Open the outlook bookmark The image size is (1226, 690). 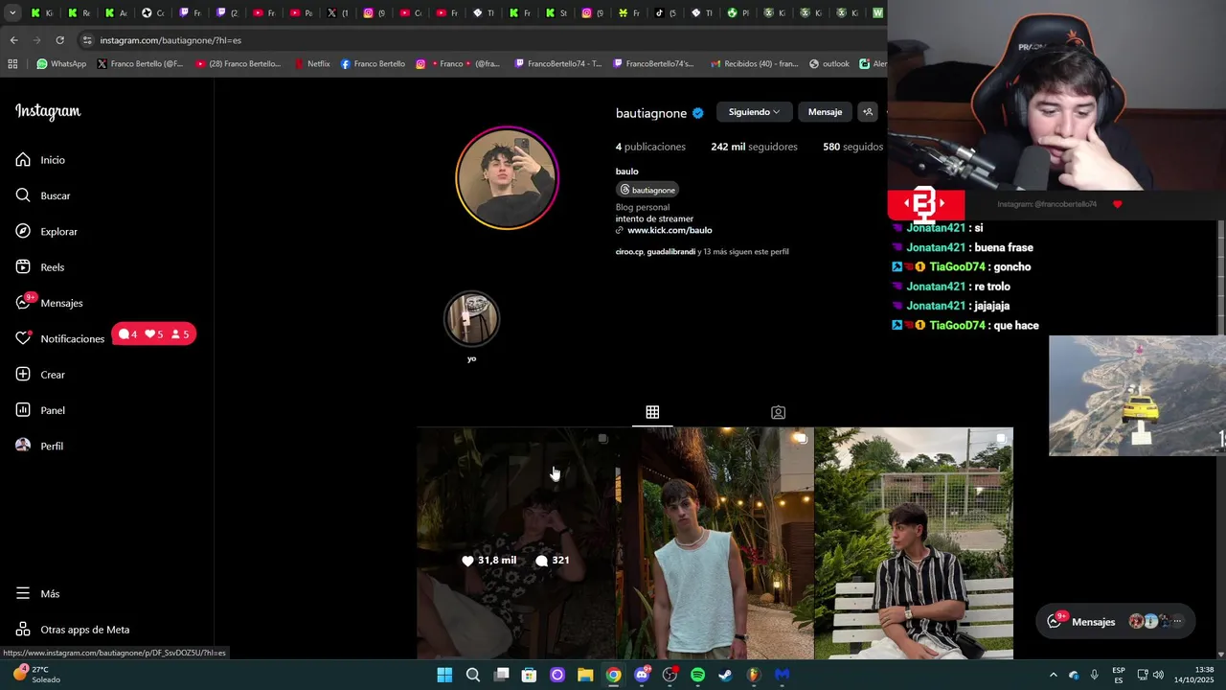coord(829,64)
